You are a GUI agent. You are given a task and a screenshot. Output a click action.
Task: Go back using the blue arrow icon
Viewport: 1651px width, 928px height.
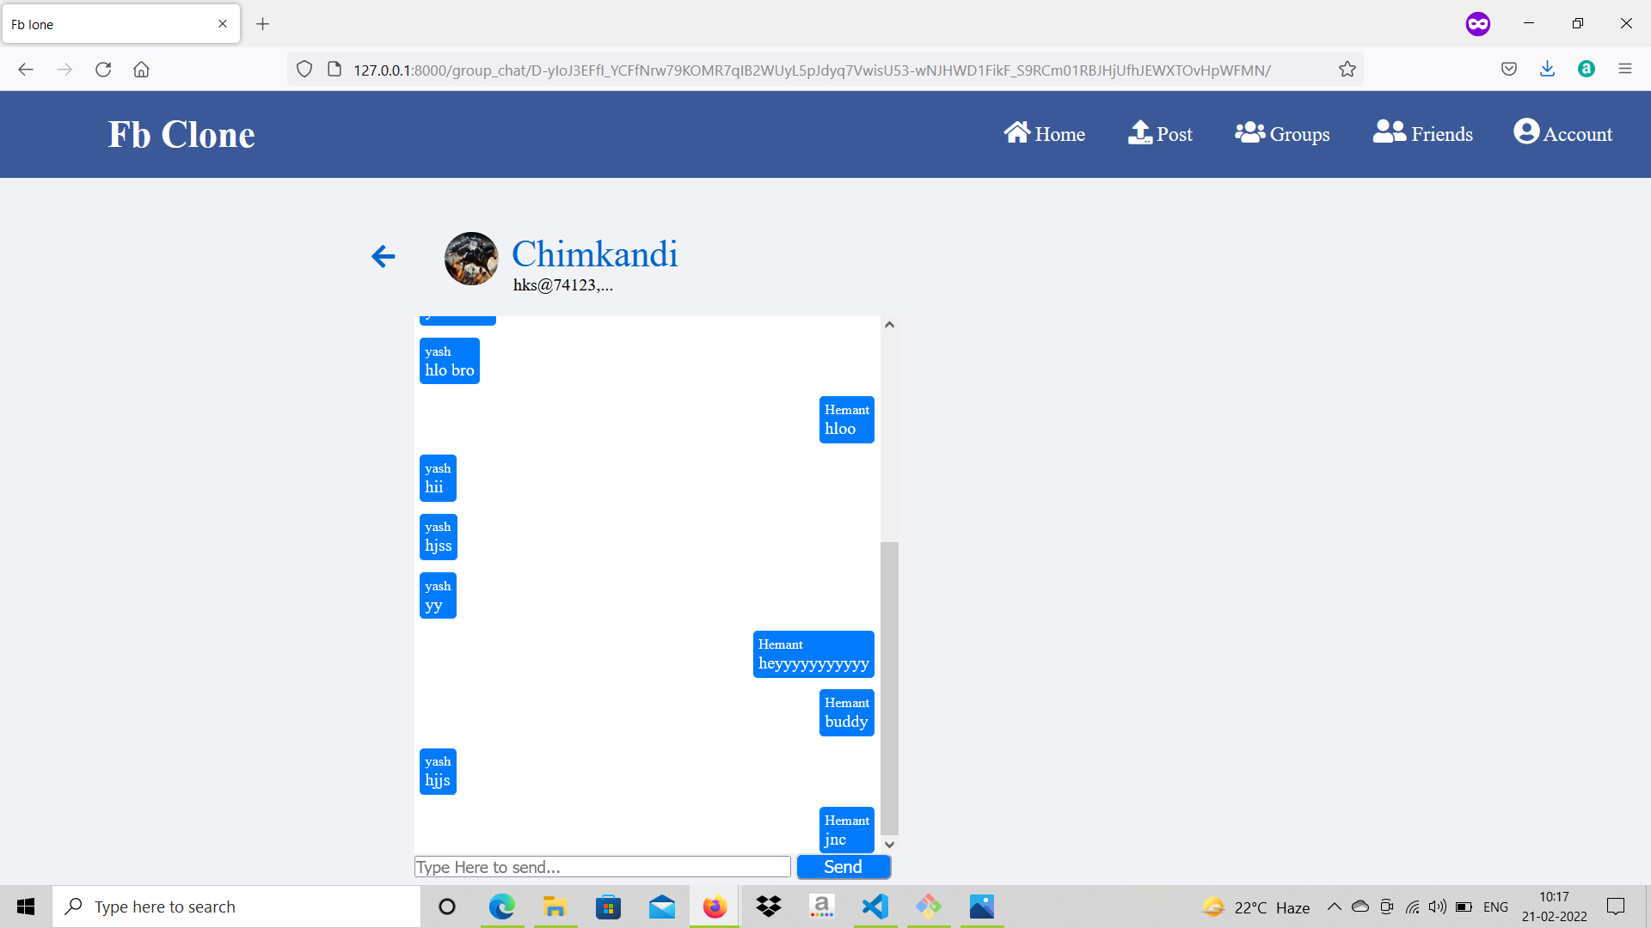point(383,256)
